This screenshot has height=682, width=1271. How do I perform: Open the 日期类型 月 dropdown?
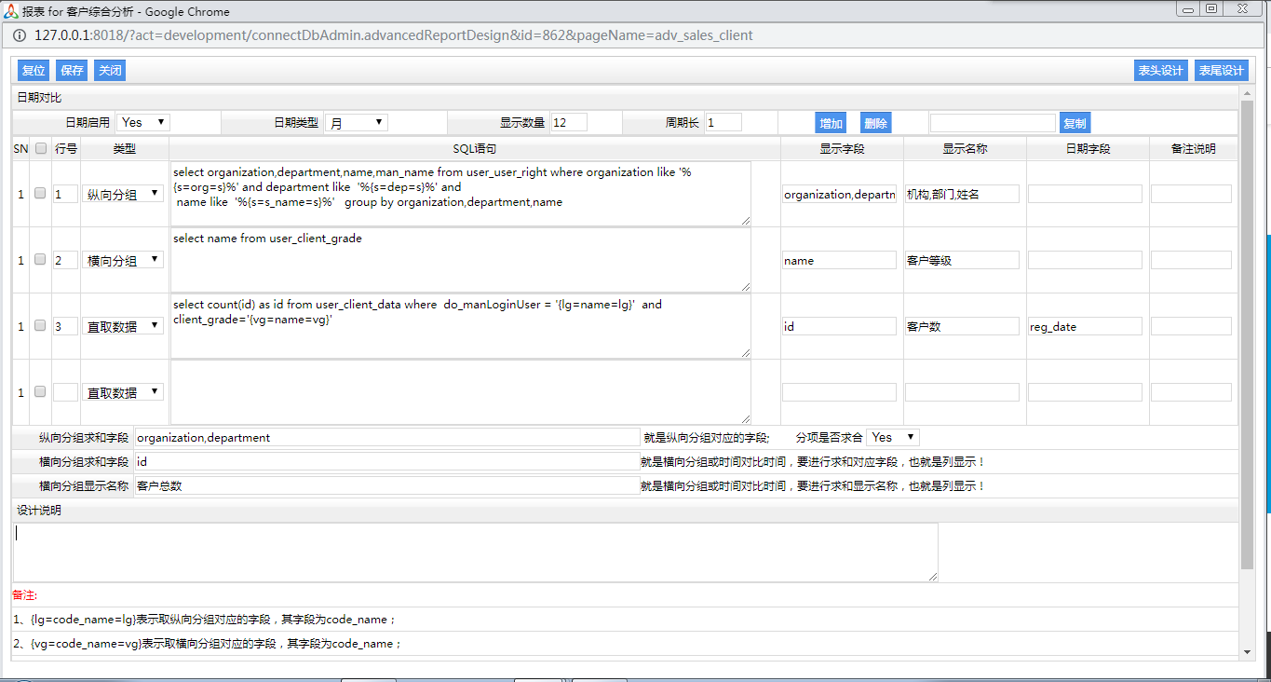(356, 123)
